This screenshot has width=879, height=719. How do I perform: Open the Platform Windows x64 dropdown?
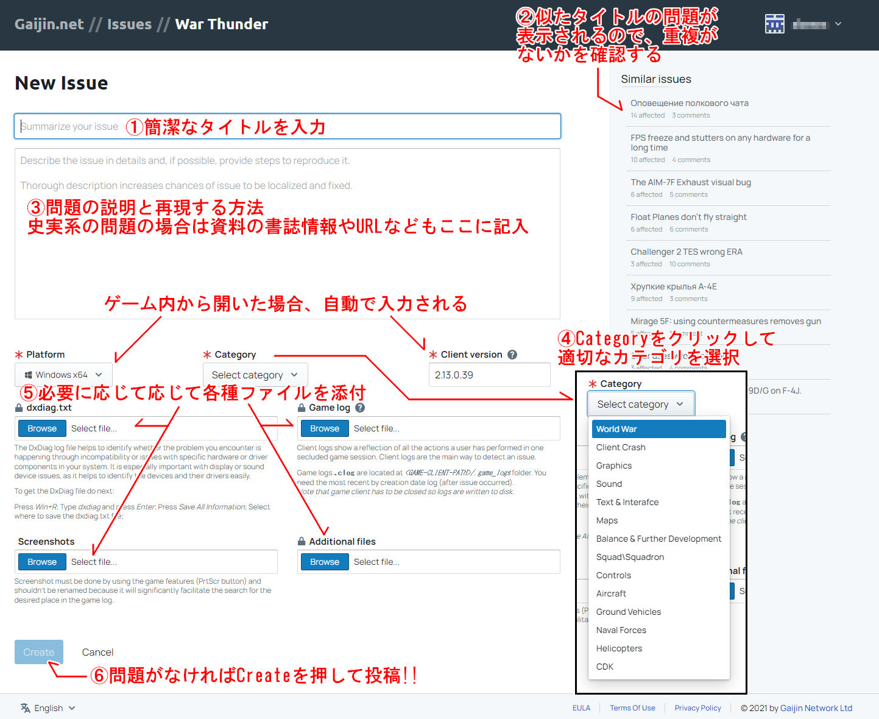pos(63,375)
